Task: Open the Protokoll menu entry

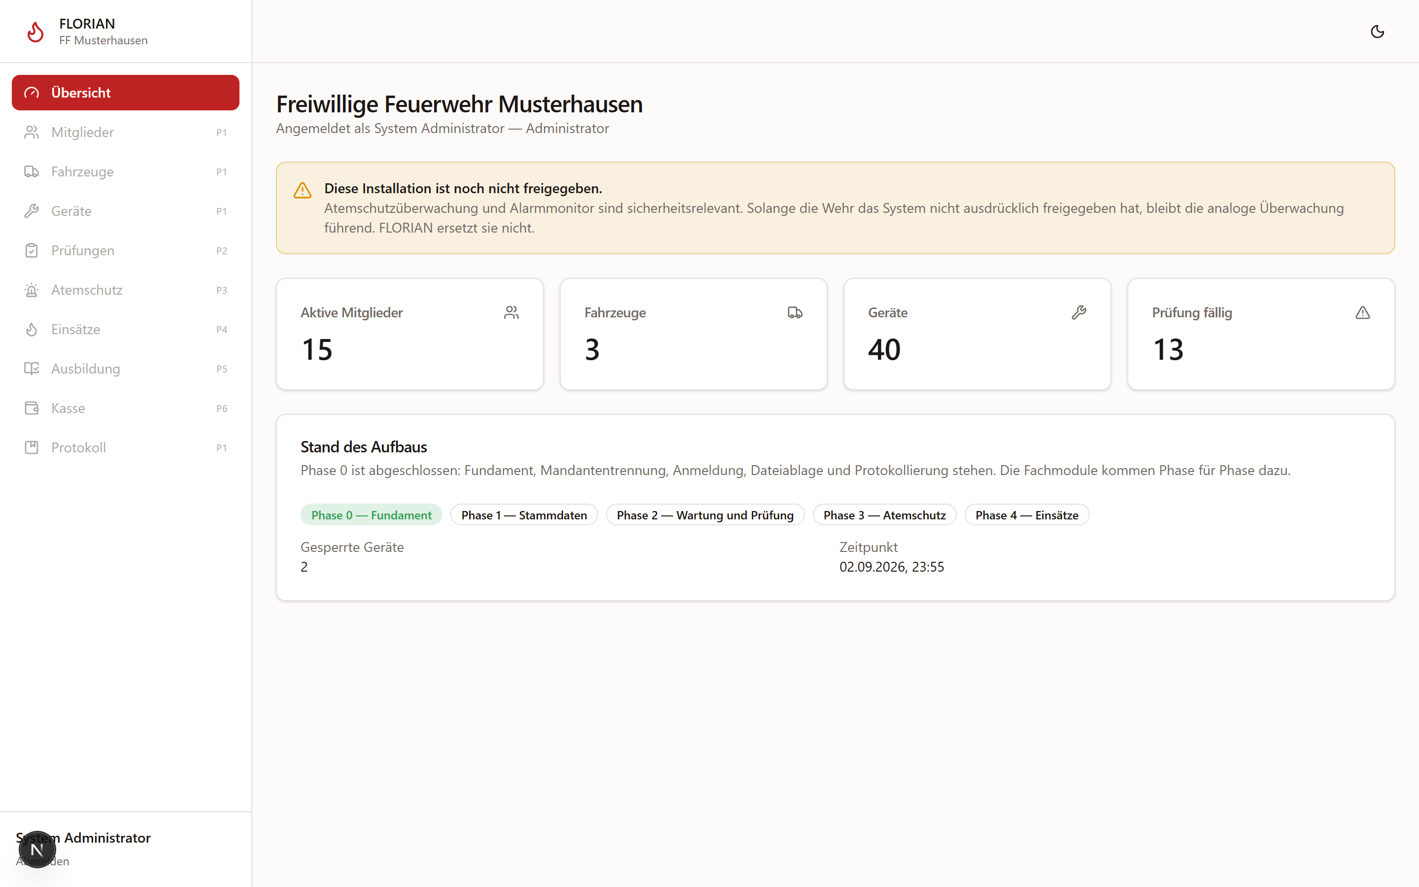Action: 126,447
